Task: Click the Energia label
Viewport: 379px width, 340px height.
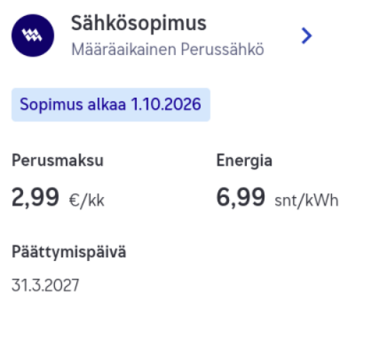Action: [244, 161]
